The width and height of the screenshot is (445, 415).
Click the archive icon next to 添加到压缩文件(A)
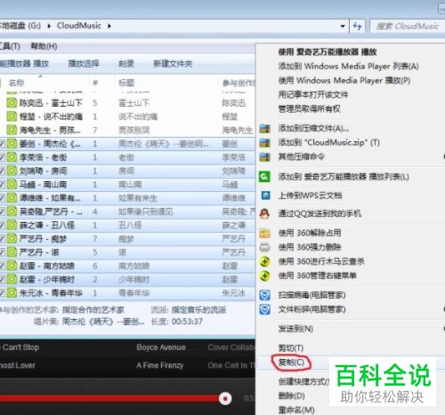pyautogui.click(x=264, y=129)
